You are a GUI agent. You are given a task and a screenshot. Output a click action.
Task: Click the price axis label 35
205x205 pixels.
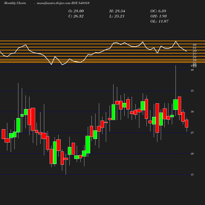[192, 91]
